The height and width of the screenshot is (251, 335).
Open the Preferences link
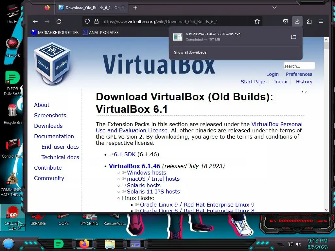click(299, 74)
